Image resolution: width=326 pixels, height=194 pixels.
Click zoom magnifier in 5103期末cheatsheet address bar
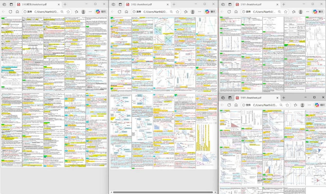pyautogui.click(x=62, y=12)
